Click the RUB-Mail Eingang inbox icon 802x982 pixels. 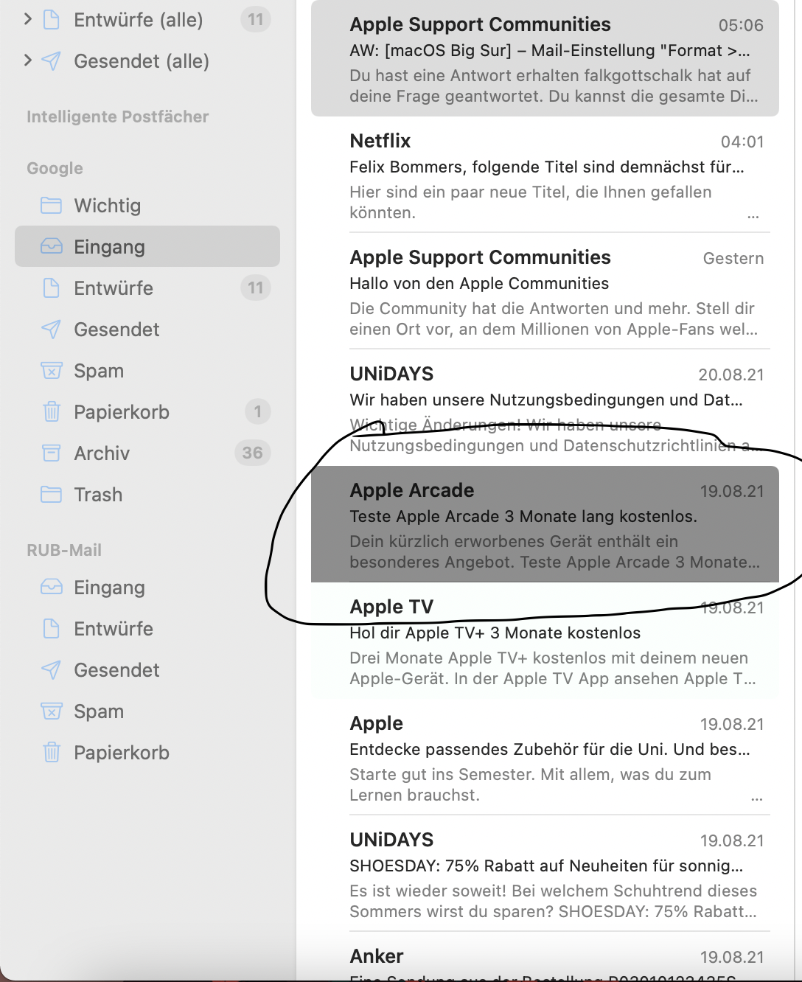(x=51, y=588)
